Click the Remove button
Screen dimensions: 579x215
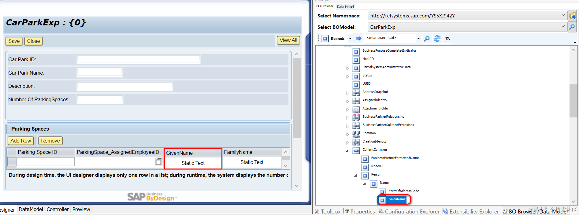[x=50, y=141]
